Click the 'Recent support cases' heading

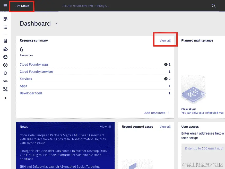click(x=137, y=127)
